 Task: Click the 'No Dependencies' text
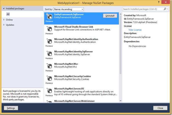(x=137, y=46)
